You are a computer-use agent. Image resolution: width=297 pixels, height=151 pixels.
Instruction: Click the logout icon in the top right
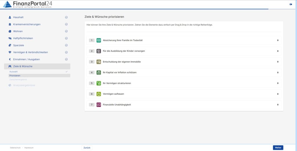pos(291,4)
